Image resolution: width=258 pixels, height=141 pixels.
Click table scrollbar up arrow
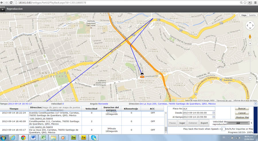tap(166, 113)
